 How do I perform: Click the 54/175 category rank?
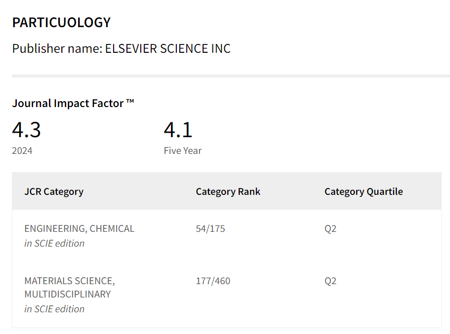tap(210, 228)
